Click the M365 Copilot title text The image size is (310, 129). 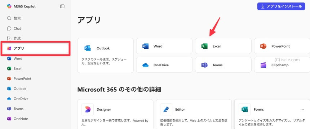pos(25,6)
